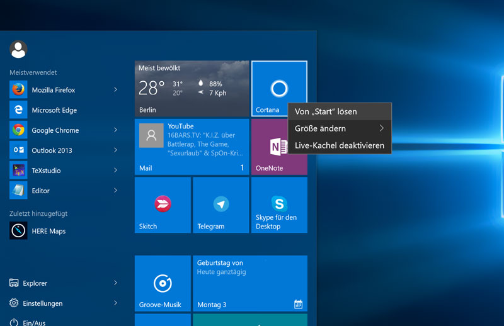
Task: Expand Editor jump list arrow
Action: pyautogui.click(x=115, y=191)
